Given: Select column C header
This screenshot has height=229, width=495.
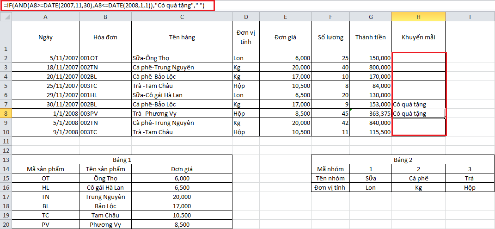Looking at the screenshot, I should tap(182, 17).
